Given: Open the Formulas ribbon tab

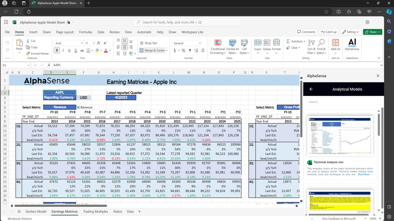Looking at the screenshot, I should [86, 32].
